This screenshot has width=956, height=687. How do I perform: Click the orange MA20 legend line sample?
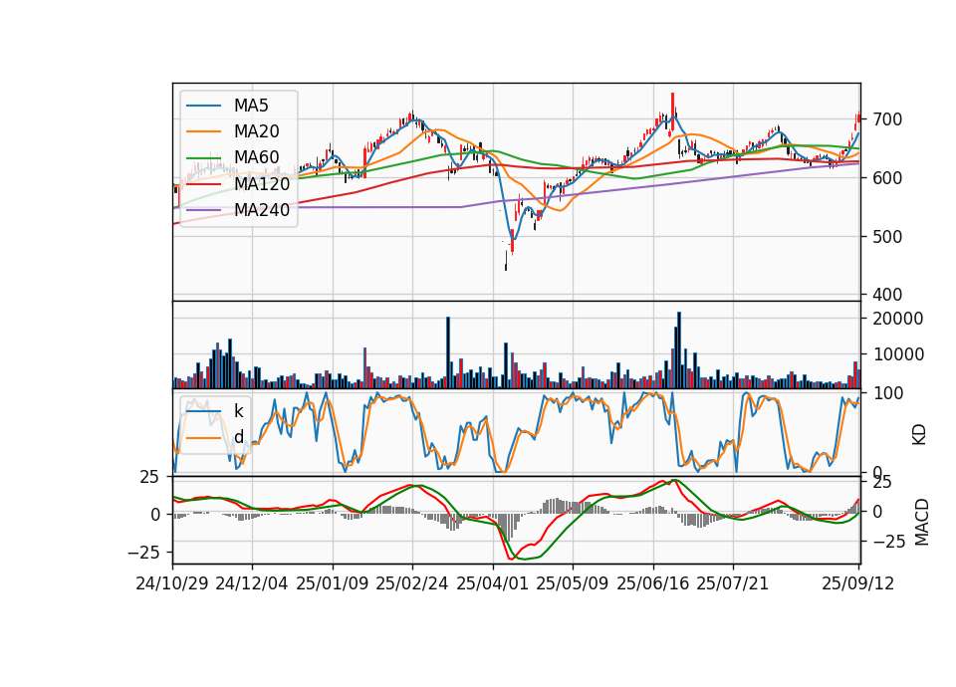point(203,131)
